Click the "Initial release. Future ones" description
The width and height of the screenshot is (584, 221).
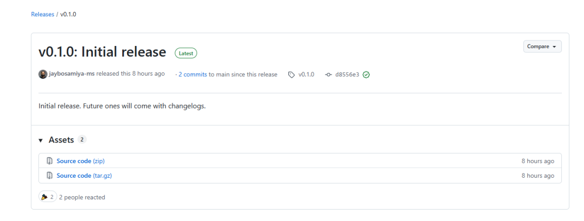tap(122, 106)
